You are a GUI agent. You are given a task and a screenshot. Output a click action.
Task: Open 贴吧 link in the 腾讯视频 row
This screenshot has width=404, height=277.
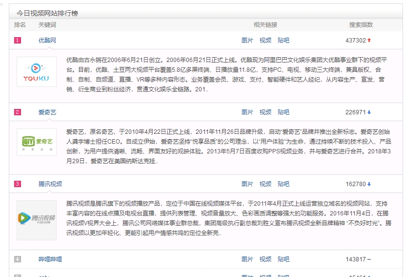(283, 184)
